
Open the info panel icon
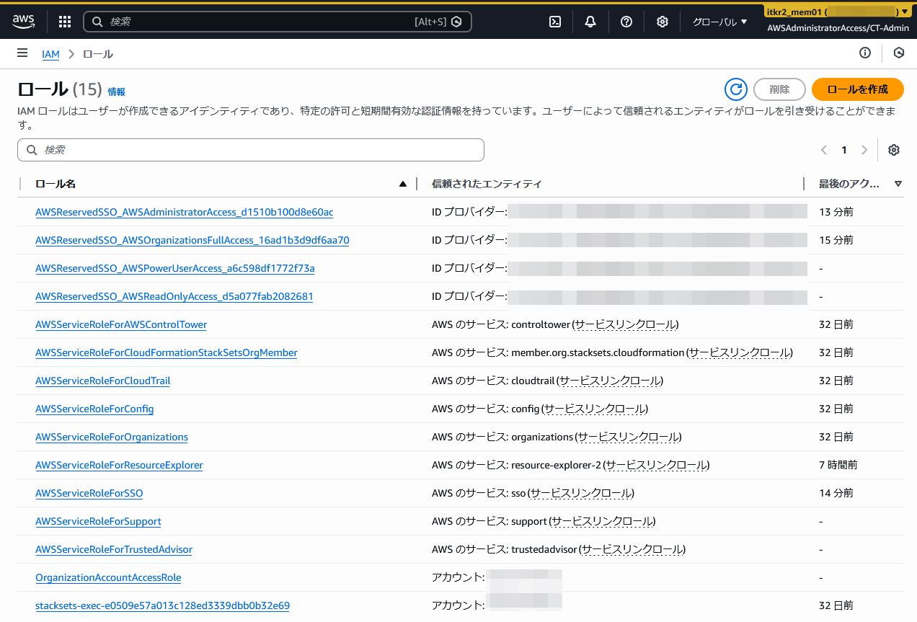click(x=865, y=53)
